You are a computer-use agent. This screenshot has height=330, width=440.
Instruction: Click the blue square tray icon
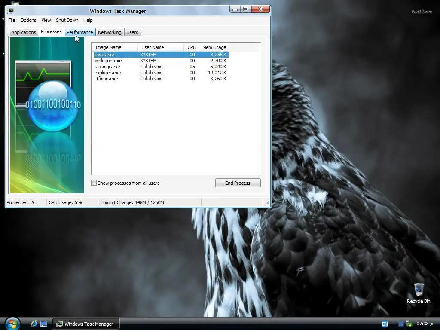[401, 324]
